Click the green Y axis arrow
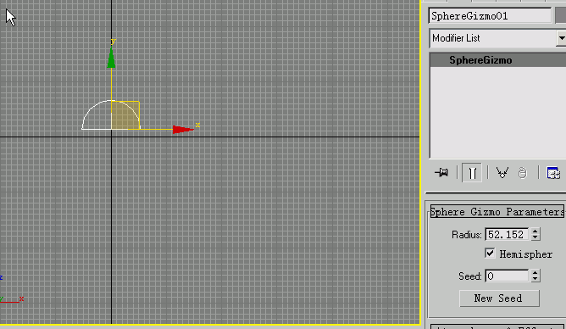The height and width of the screenshot is (329, 566). click(111, 58)
